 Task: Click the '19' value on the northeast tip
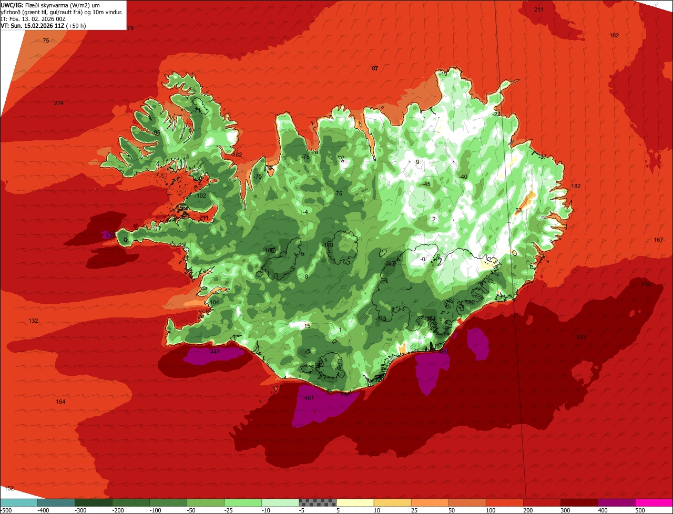click(444, 74)
